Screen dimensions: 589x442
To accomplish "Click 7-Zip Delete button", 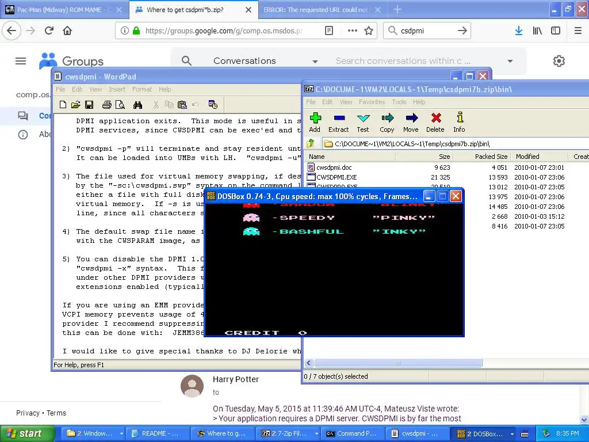I will pos(435,123).
